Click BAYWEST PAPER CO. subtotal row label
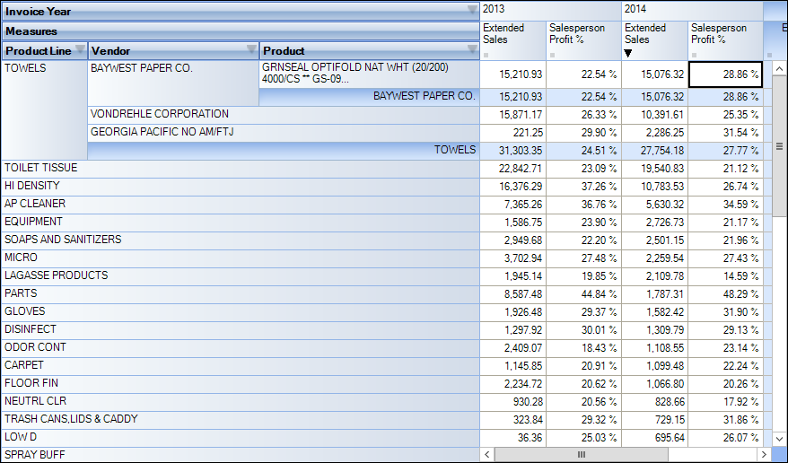 370,97
